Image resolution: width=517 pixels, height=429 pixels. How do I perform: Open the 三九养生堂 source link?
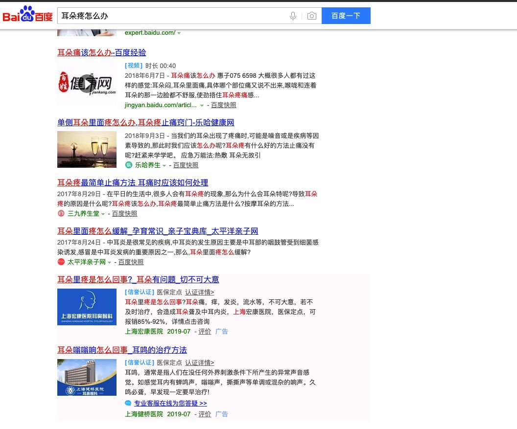tap(83, 213)
